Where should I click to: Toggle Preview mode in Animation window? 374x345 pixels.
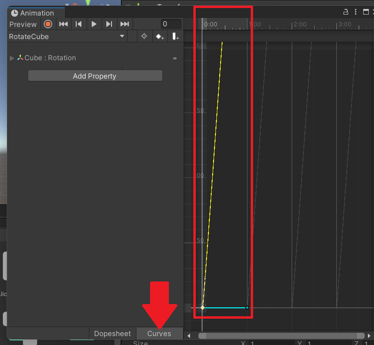tap(23, 24)
